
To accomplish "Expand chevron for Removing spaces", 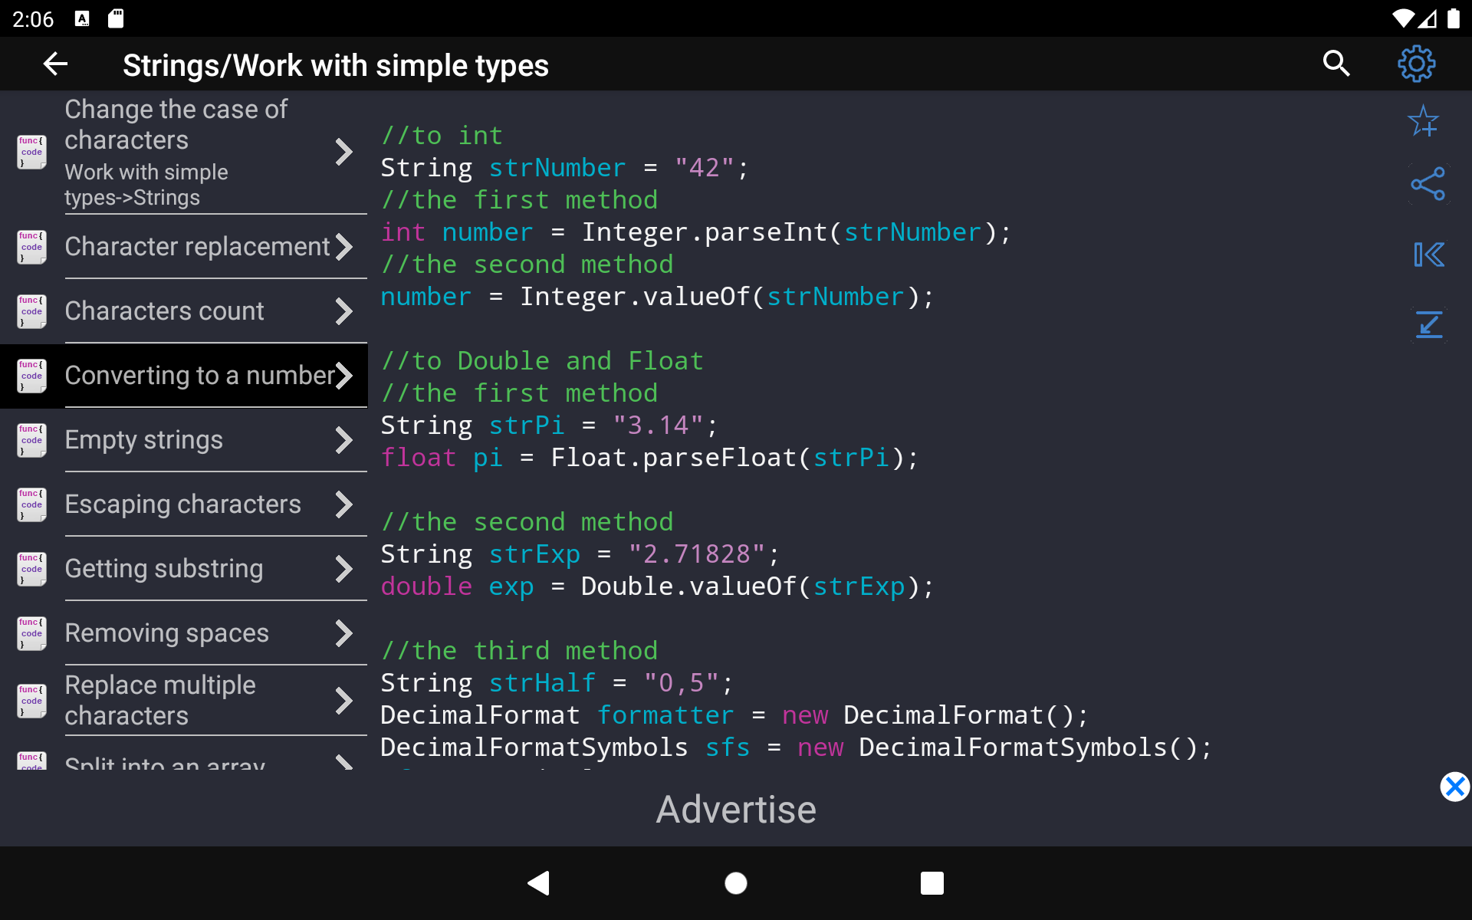I will (344, 633).
